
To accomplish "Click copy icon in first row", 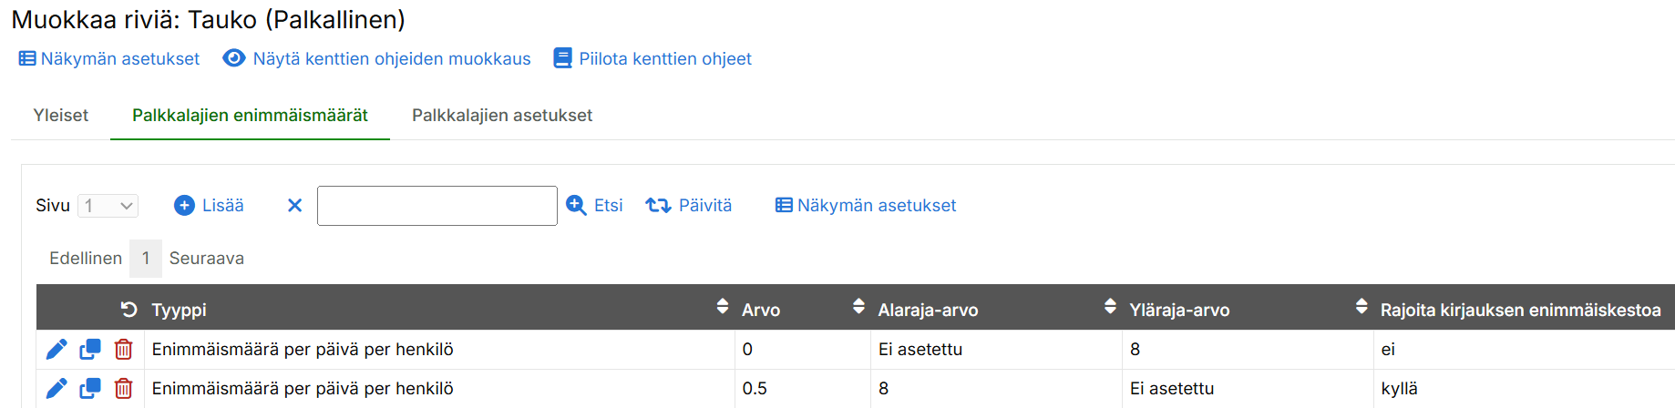I will (x=90, y=350).
